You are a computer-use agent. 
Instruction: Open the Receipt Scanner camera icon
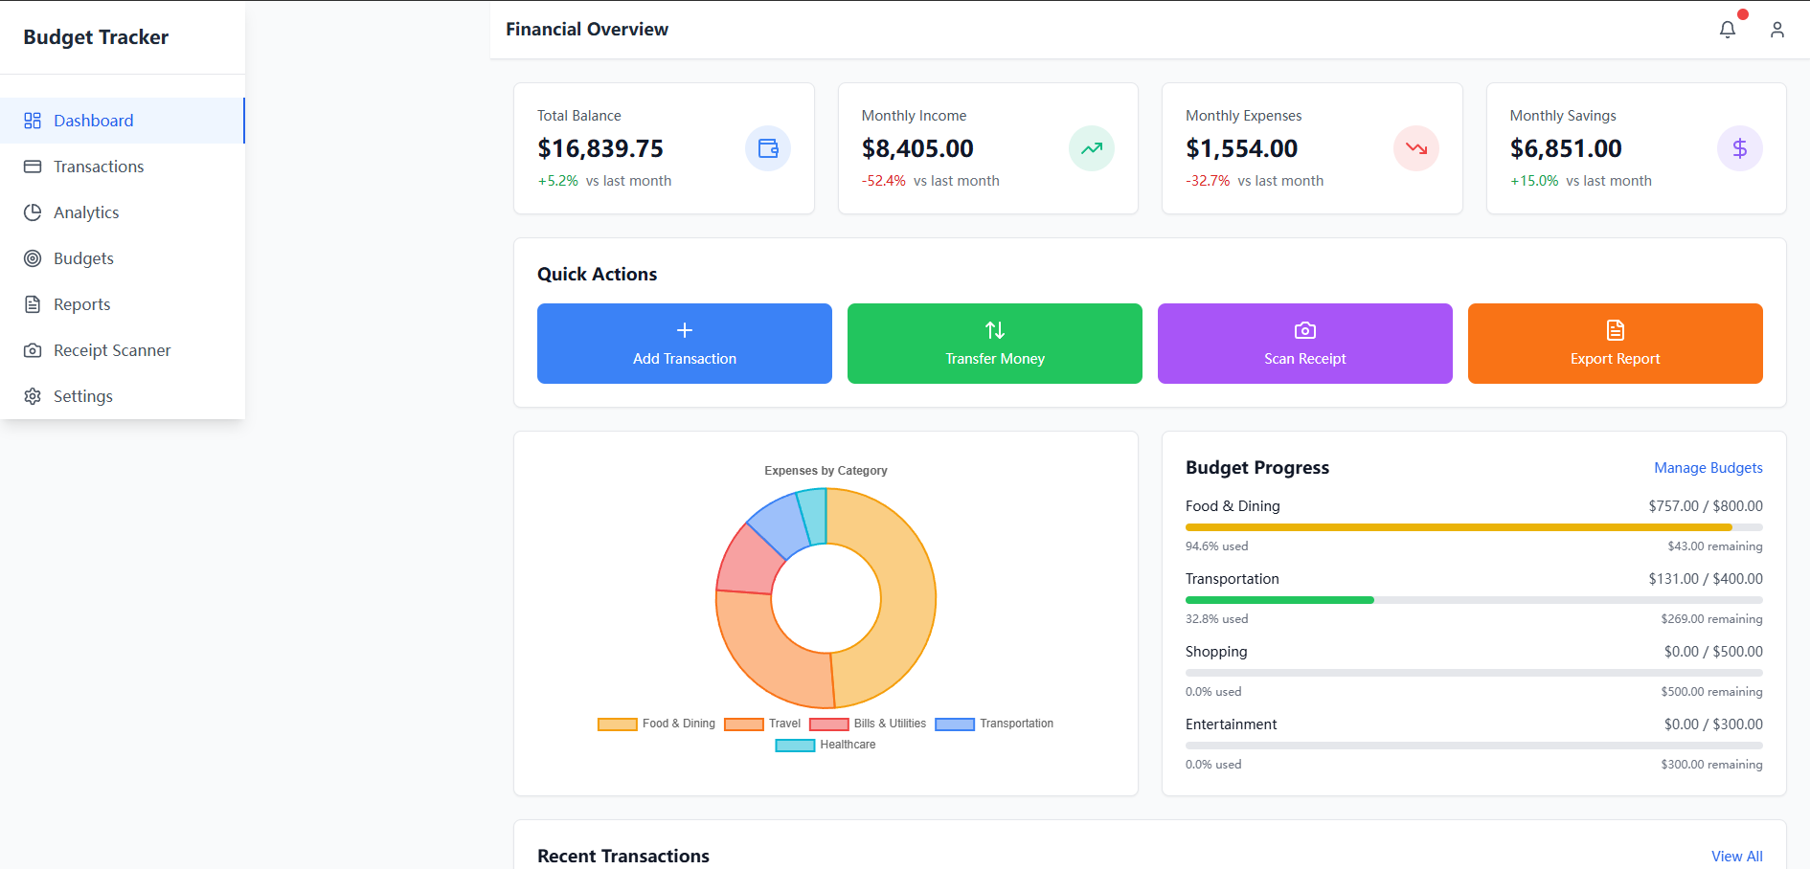click(x=33, y=349)
